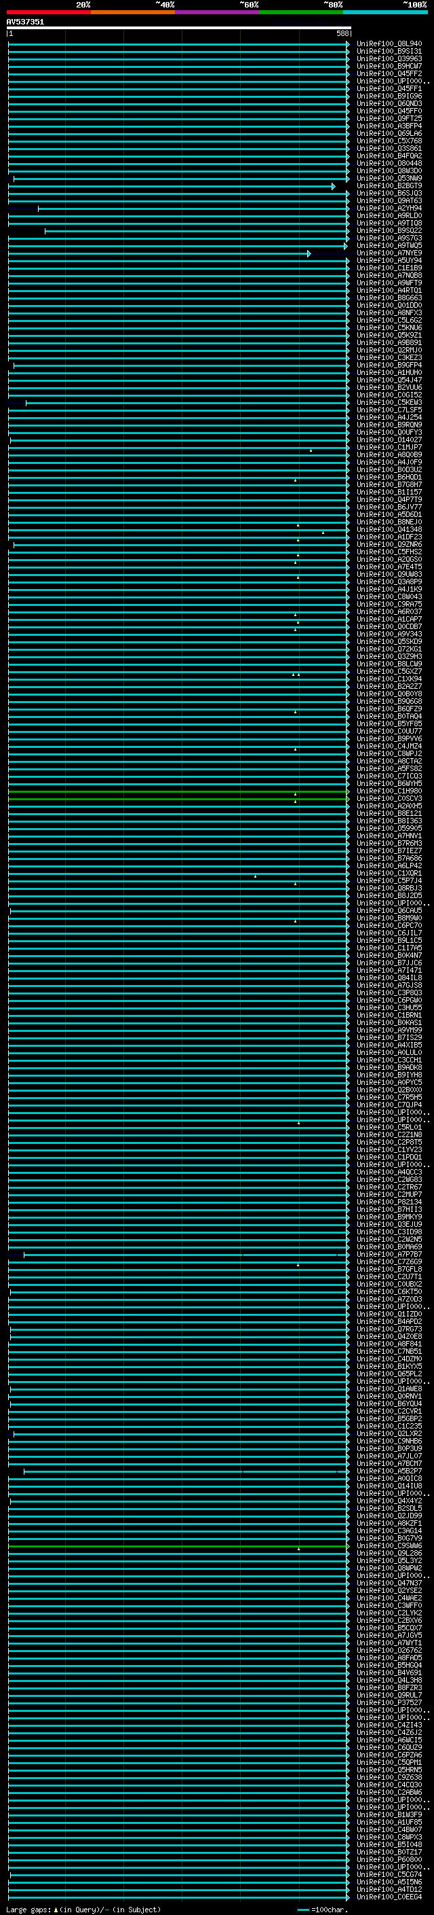Select hit label UniRef100_O80448
Image resolution: width=434 pixels, height=1915 pixels.
(389, 164)
